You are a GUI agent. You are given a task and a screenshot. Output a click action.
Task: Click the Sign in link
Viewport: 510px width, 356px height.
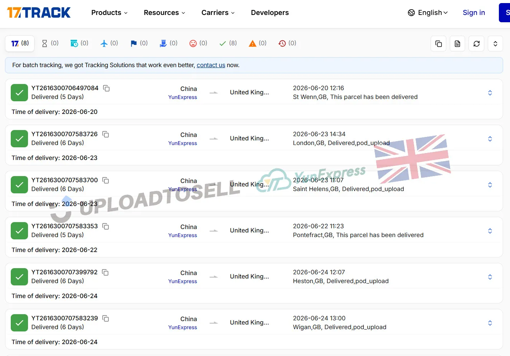pos(474,13)
